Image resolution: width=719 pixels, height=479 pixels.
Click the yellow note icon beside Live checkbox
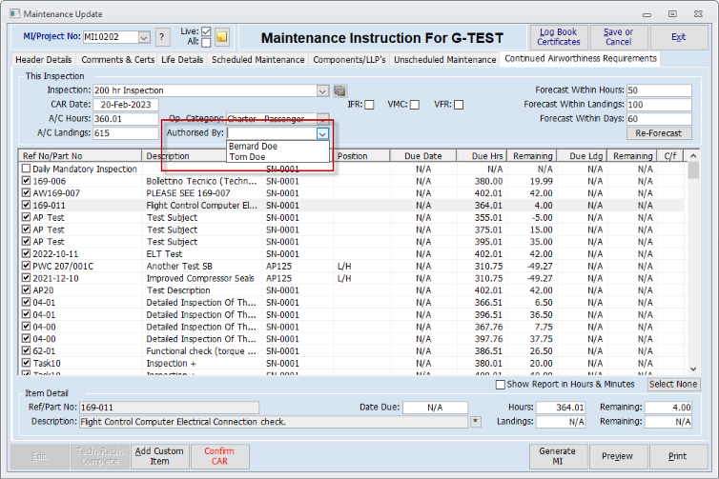[x=222, y=37]
